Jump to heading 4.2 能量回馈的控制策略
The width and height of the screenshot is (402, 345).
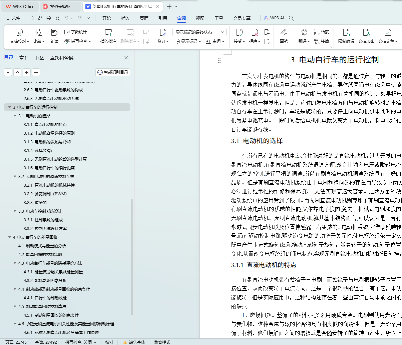pos(40,255)
